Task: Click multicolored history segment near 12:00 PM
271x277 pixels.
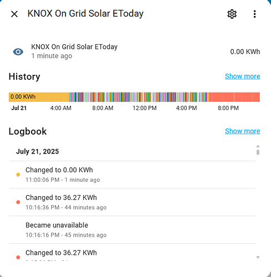Action: click(x=144, y=97)
